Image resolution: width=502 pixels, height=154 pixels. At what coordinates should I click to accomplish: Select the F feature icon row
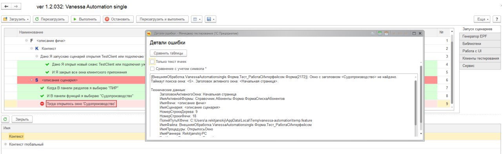tap(32, 41)
